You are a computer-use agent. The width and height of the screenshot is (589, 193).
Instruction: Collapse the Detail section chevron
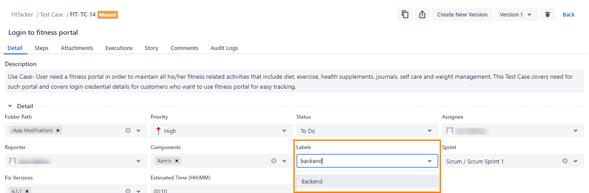pos(10,106)
